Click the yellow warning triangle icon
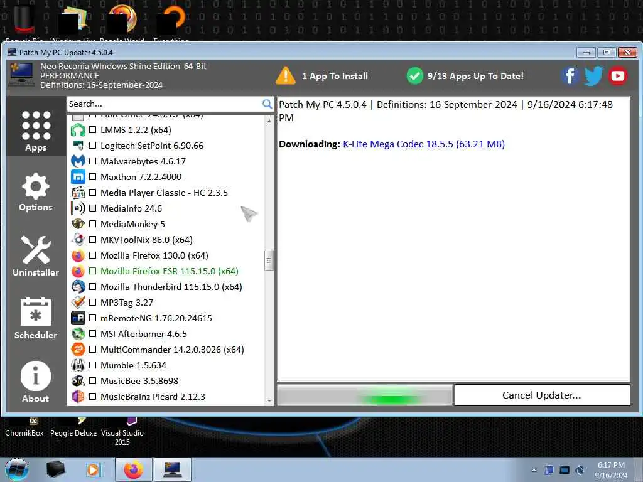The width and height of the screenshot is (643, 482). point(286,76)
